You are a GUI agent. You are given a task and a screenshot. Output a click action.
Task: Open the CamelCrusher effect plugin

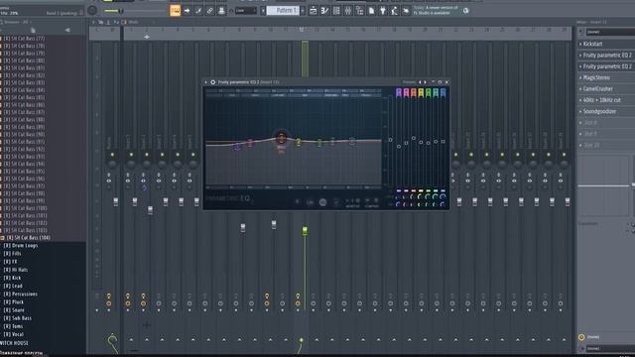click(x=598, y=89)
